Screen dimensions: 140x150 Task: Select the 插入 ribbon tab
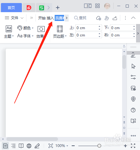point(50,18)
